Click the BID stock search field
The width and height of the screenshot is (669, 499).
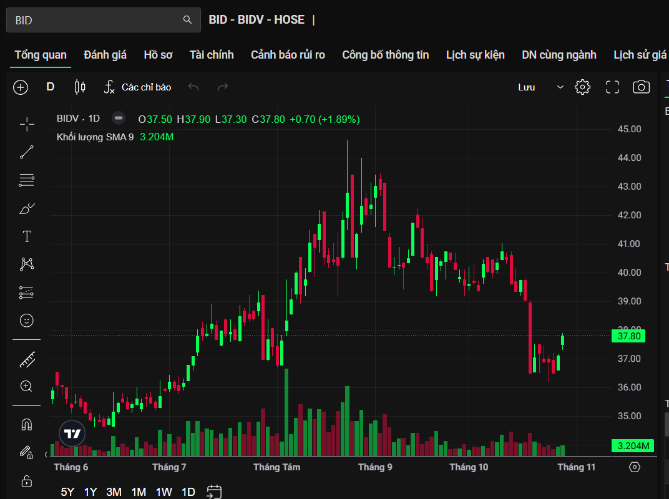[97, 20]
